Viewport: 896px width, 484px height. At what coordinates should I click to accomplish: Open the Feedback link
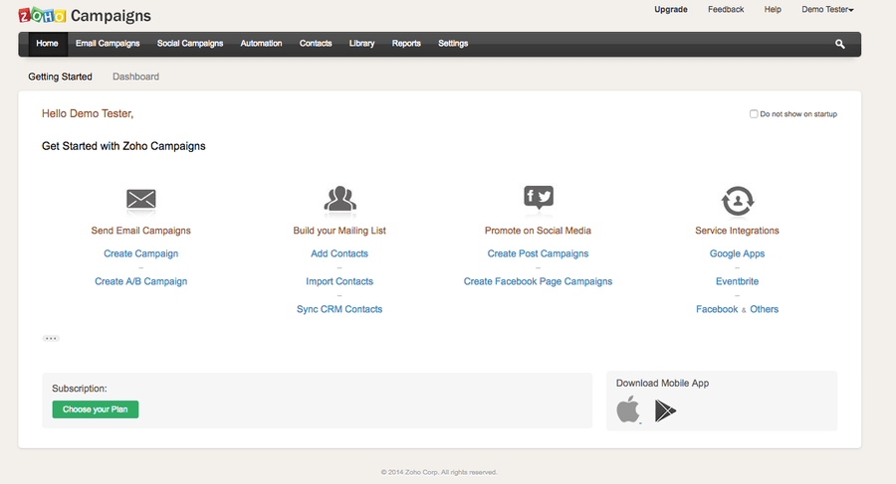tap(726, 10)
